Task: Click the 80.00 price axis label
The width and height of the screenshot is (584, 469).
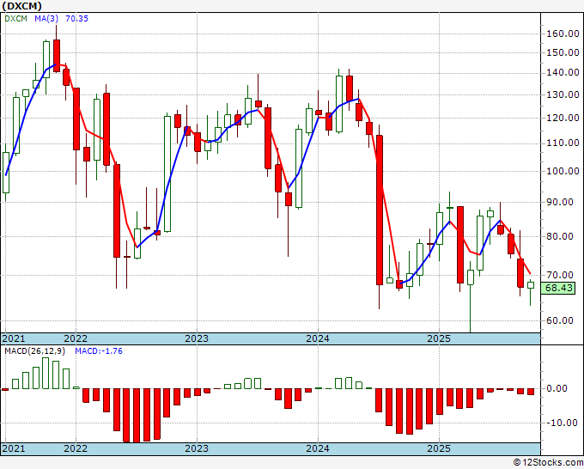Action: (560, 236)
